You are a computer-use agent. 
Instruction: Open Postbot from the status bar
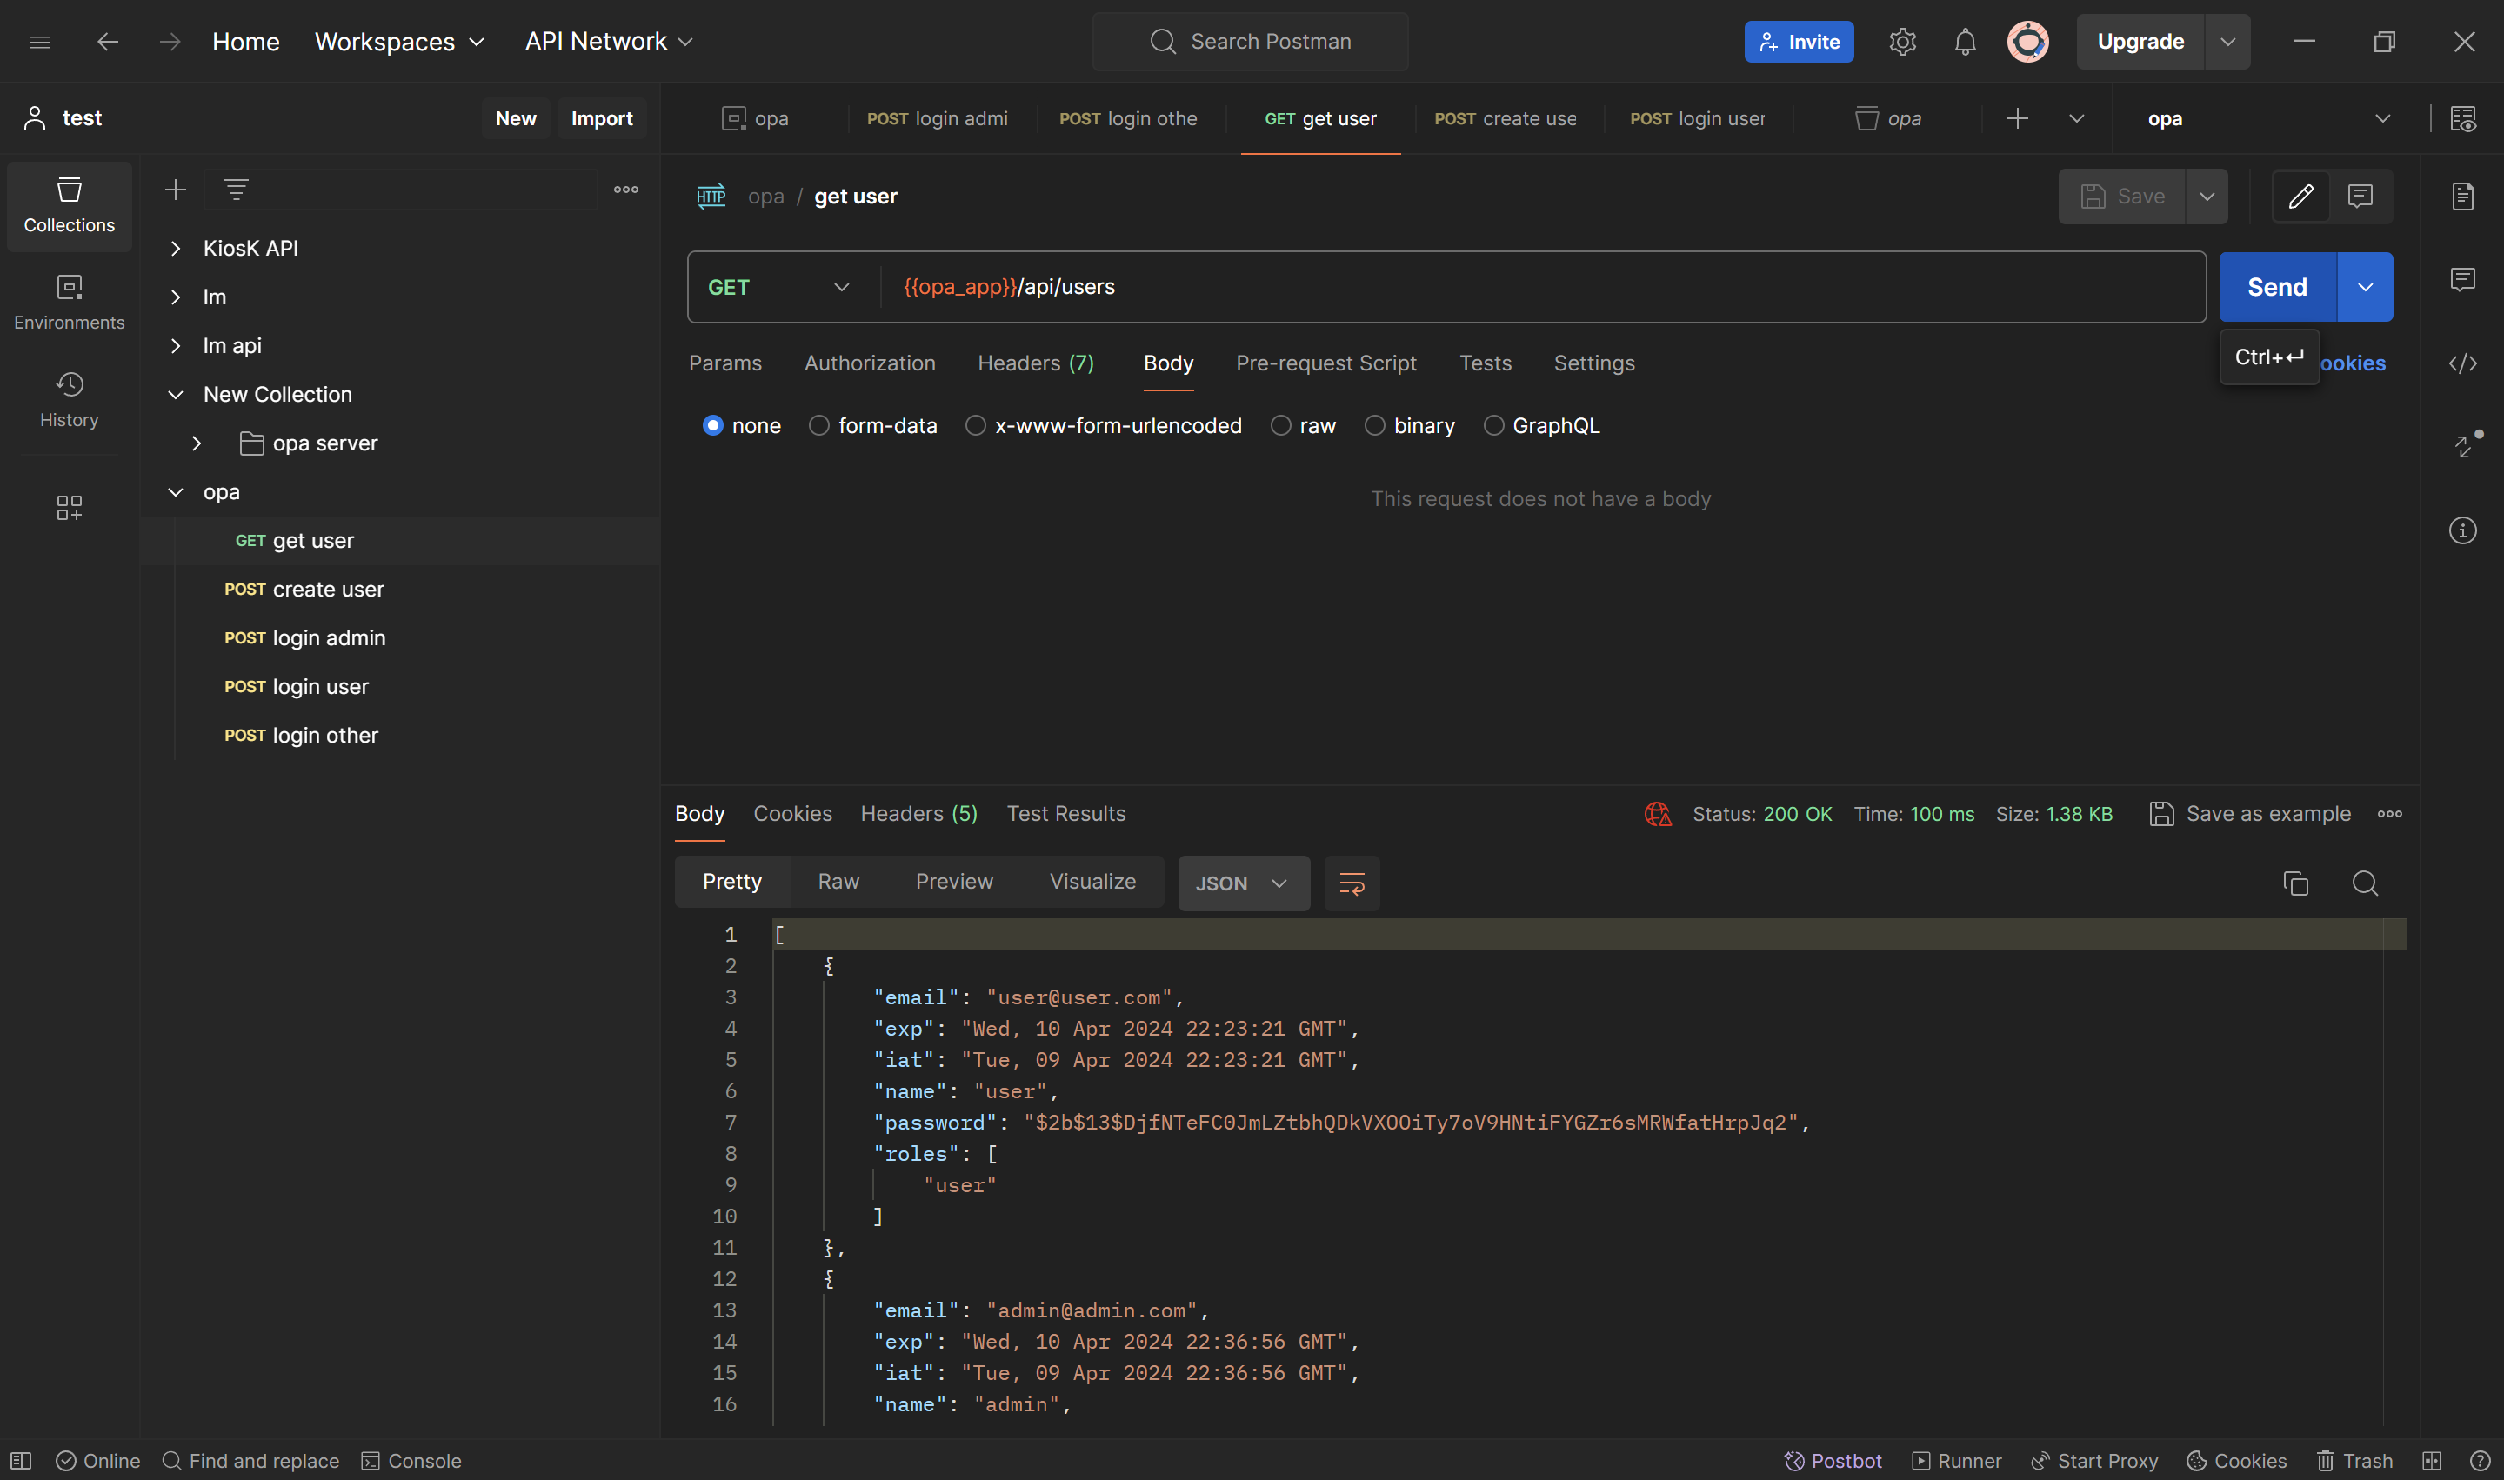[1833, 1460]
